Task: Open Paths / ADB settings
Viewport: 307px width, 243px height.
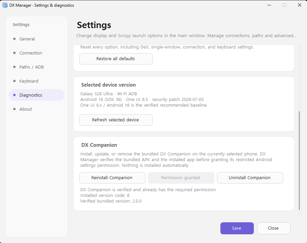Action: pos(36,67)
